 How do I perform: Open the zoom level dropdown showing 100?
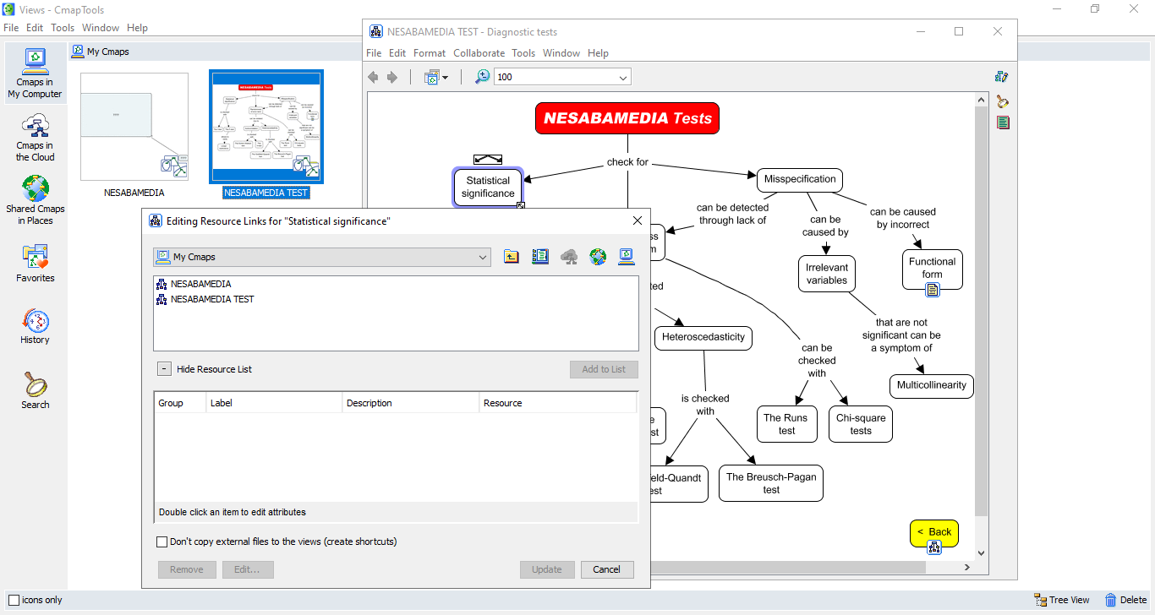pos(623,78)
